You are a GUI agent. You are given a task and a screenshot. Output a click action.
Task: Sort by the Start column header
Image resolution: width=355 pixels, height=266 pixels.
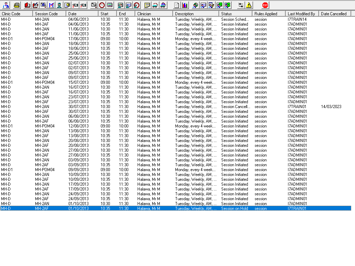click(107, 14)
